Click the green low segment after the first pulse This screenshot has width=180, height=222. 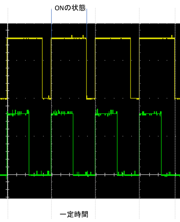(40, 175)
